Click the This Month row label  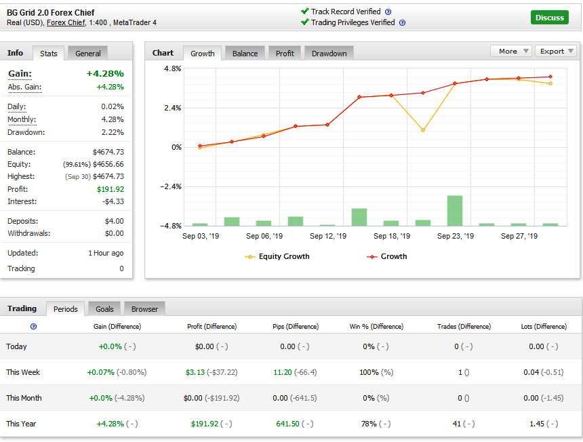[24, 398]
